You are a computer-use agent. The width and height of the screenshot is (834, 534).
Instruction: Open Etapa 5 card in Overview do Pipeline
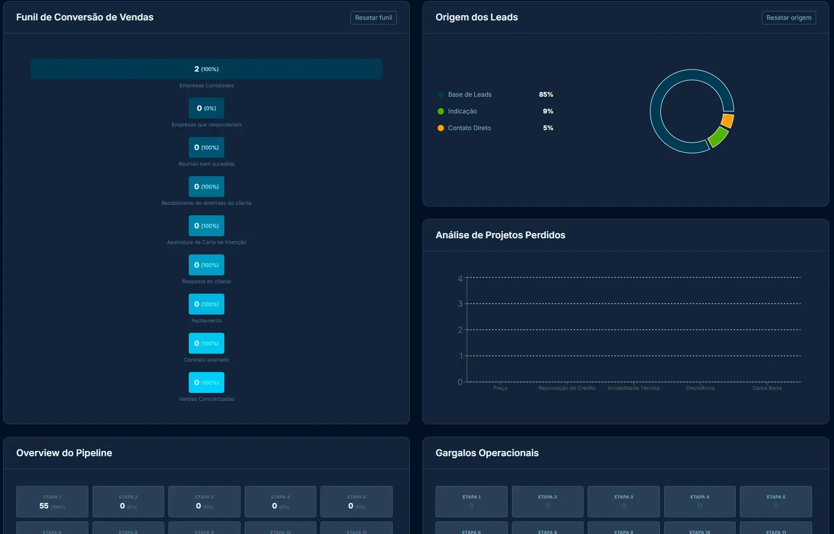[x=357, y=502]
